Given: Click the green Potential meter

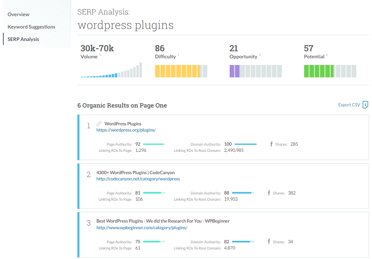Looking at the screenshot, I should click(x=330, y=71).
